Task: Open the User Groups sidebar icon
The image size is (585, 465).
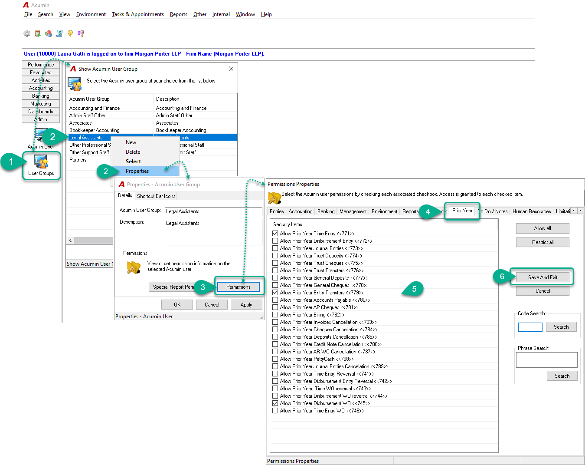Action: 41,165
